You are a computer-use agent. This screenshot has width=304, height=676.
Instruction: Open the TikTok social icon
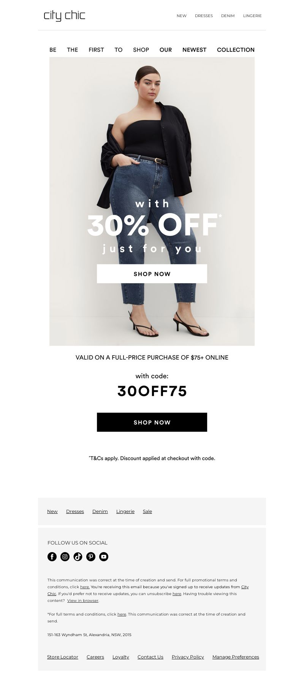click(x=78, y=557)
